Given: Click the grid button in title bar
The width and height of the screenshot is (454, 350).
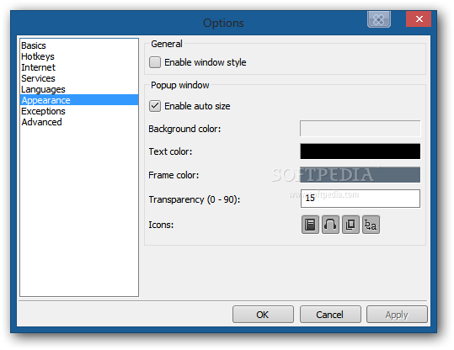Looking at the screenshot, I should (379, 19).
